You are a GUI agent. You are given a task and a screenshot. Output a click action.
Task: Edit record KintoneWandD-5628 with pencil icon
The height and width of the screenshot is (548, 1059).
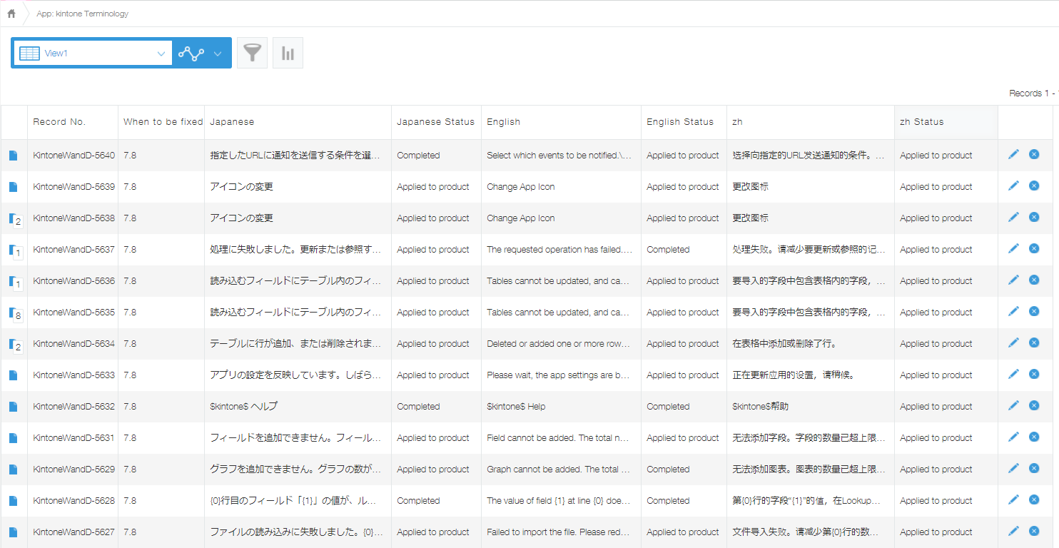1013,499
